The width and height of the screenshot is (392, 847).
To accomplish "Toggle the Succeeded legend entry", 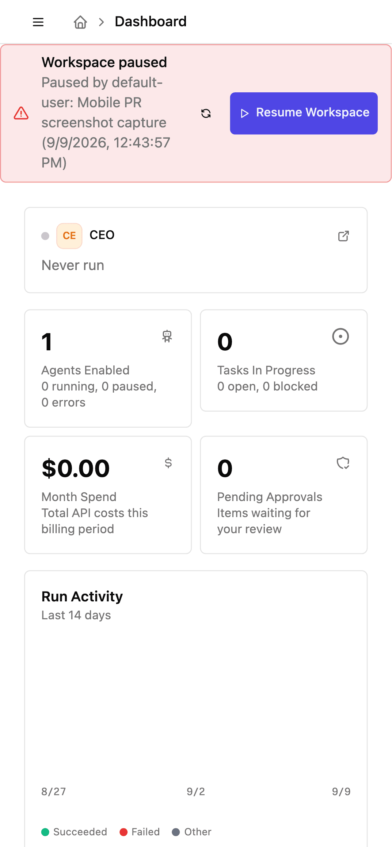I will coord(74,832).
